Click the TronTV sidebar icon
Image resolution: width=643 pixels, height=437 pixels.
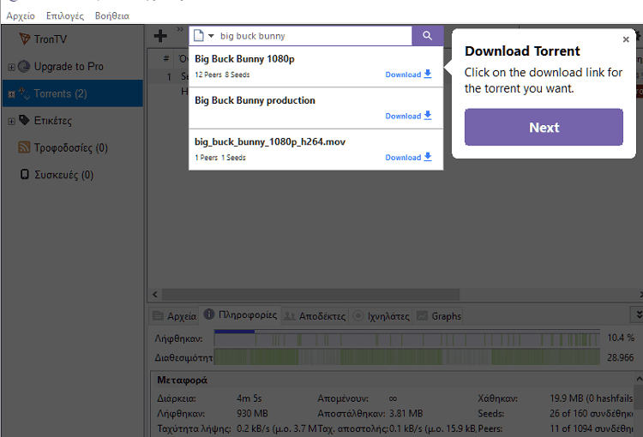click(25, 39)
